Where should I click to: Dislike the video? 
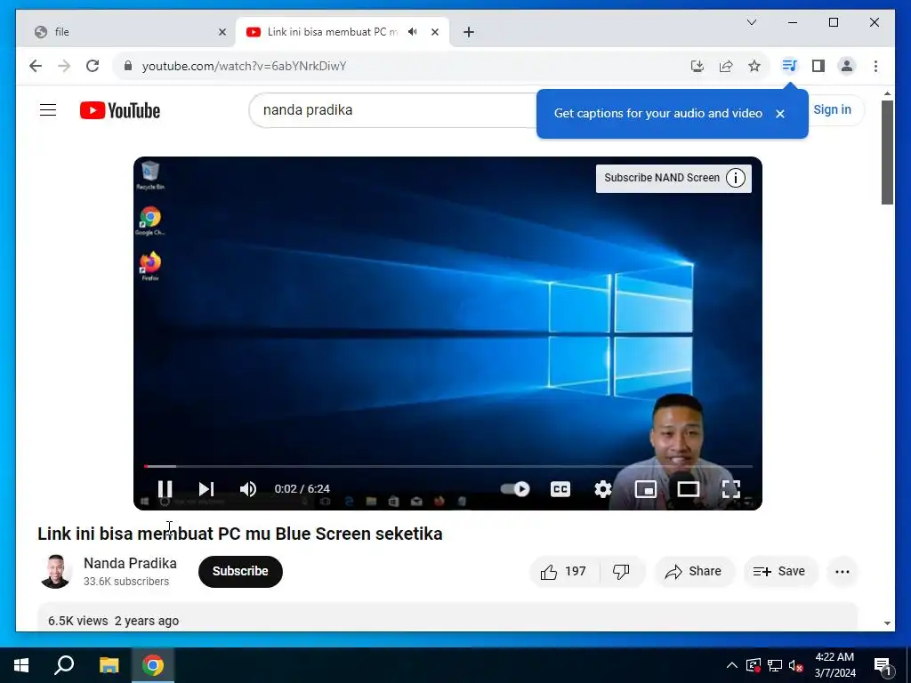622,572
